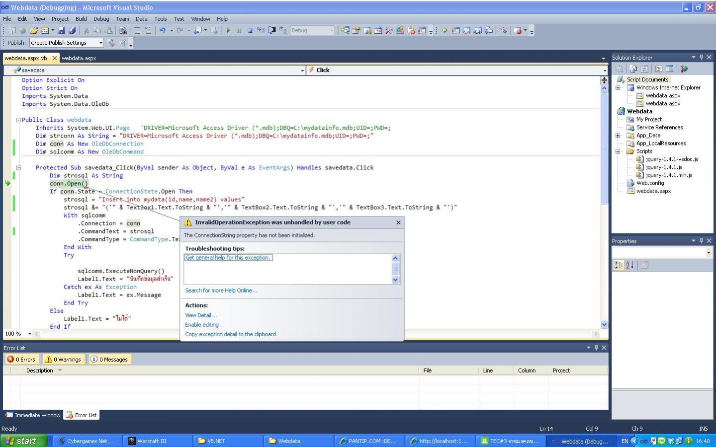The width and height of the screenshot is (716, 447).
Task: Open Create Publish Settings dropdown
Action: click(100, 43)
